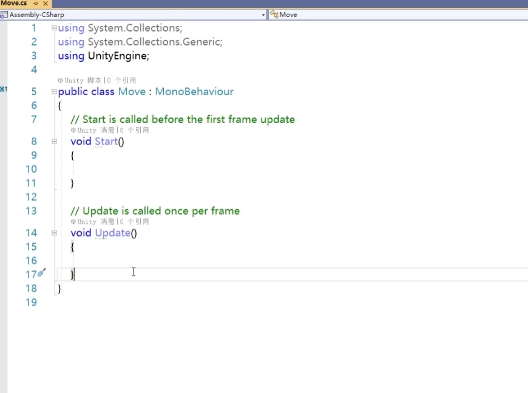Click System.Collections on line 1
This screenshot has width=528, height=393.
pyautogui.click(x=135, y=28)
